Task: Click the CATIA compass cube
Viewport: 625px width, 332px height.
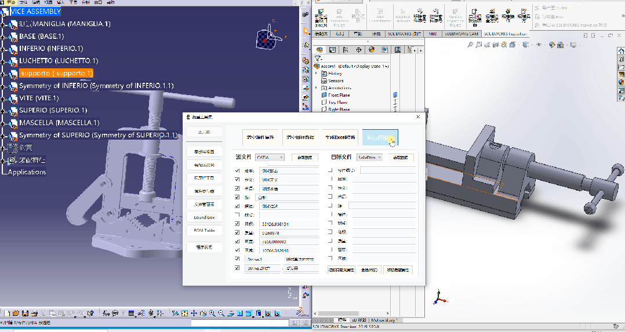Action: point(267,39)
